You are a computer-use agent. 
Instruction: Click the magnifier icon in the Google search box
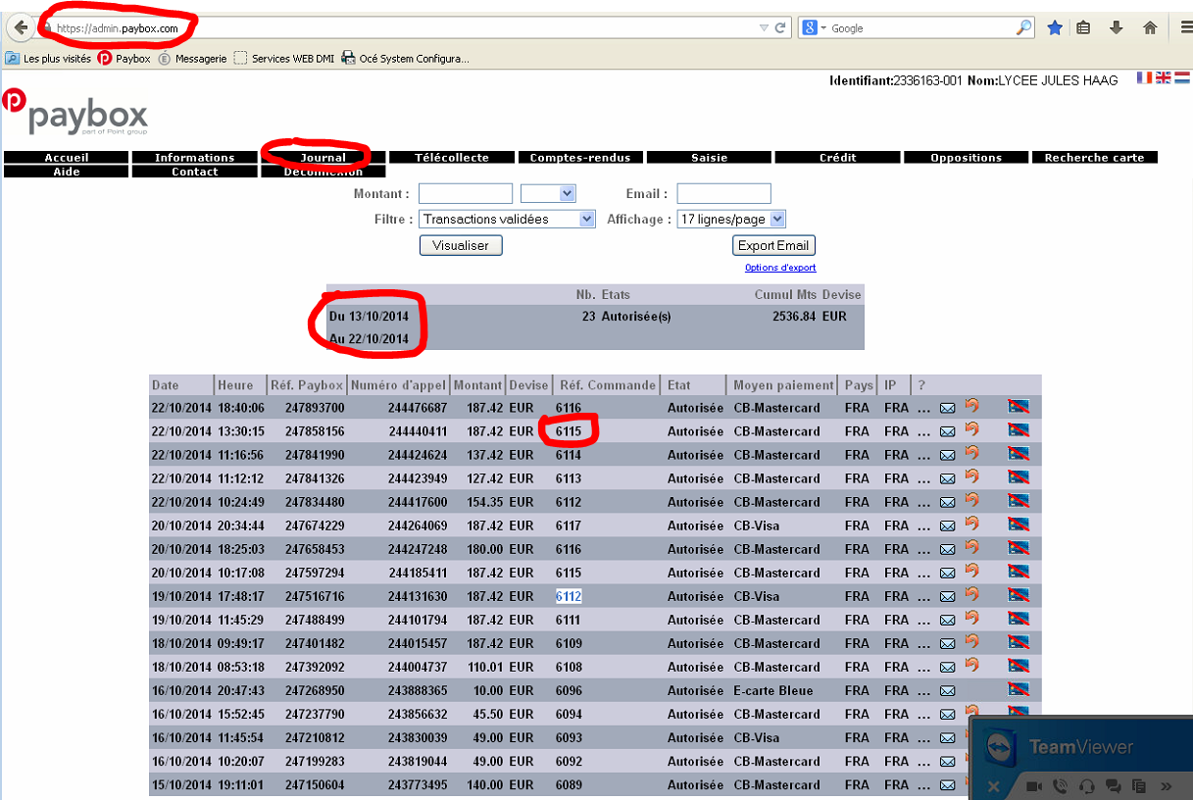click(1024, 28)
